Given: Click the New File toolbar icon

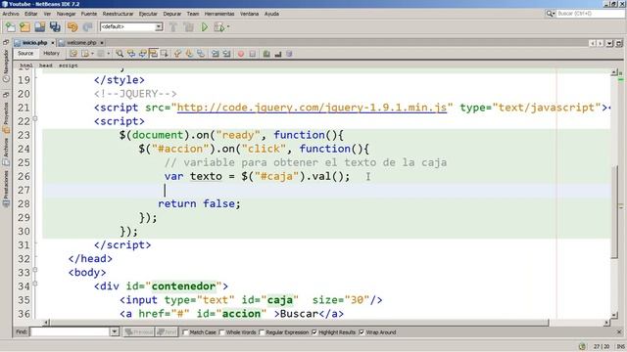Looking at the screenshot, I should pyautogui.click(x=10, y=27).
